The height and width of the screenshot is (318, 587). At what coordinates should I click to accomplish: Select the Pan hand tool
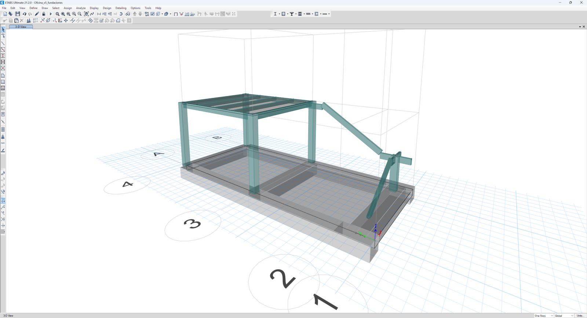(86, 14)
